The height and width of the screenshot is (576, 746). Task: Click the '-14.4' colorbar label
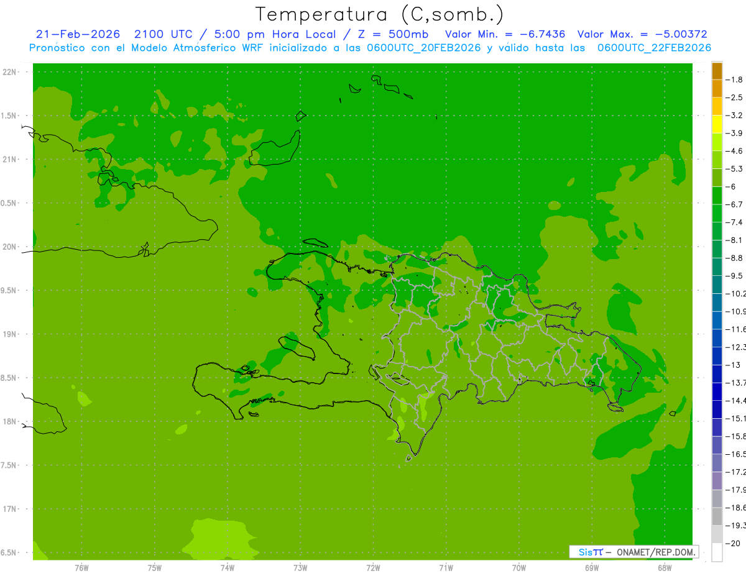(735, 400)
